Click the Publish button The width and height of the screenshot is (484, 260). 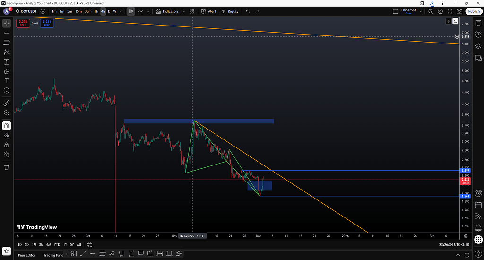click(474, 11)
